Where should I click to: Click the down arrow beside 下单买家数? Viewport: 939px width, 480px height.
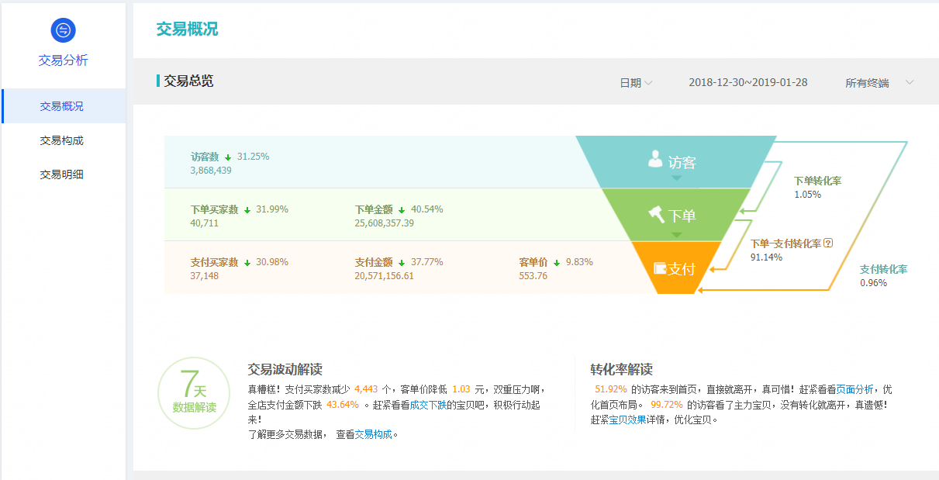[x=247, y=210]
